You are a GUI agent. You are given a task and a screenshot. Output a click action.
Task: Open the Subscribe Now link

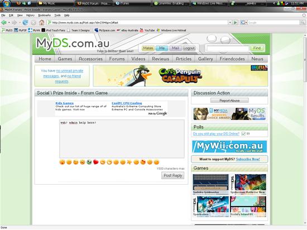(x=248, y=159)
